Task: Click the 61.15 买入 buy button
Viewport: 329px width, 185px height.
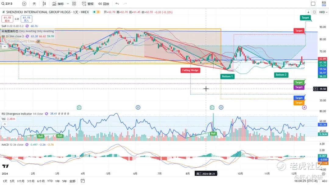Action: coord(27,19)
